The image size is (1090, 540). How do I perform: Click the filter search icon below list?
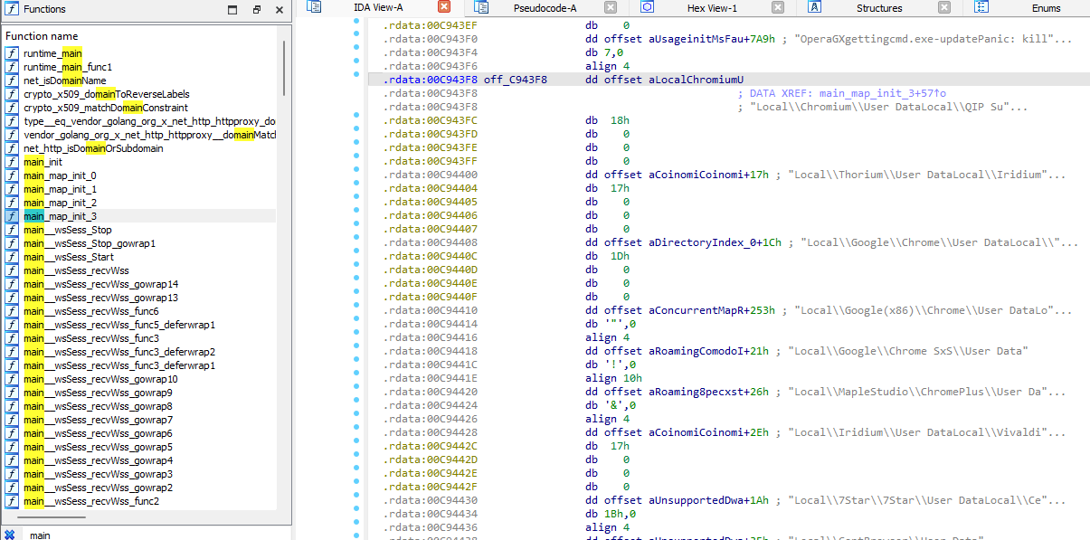(10, 535)
